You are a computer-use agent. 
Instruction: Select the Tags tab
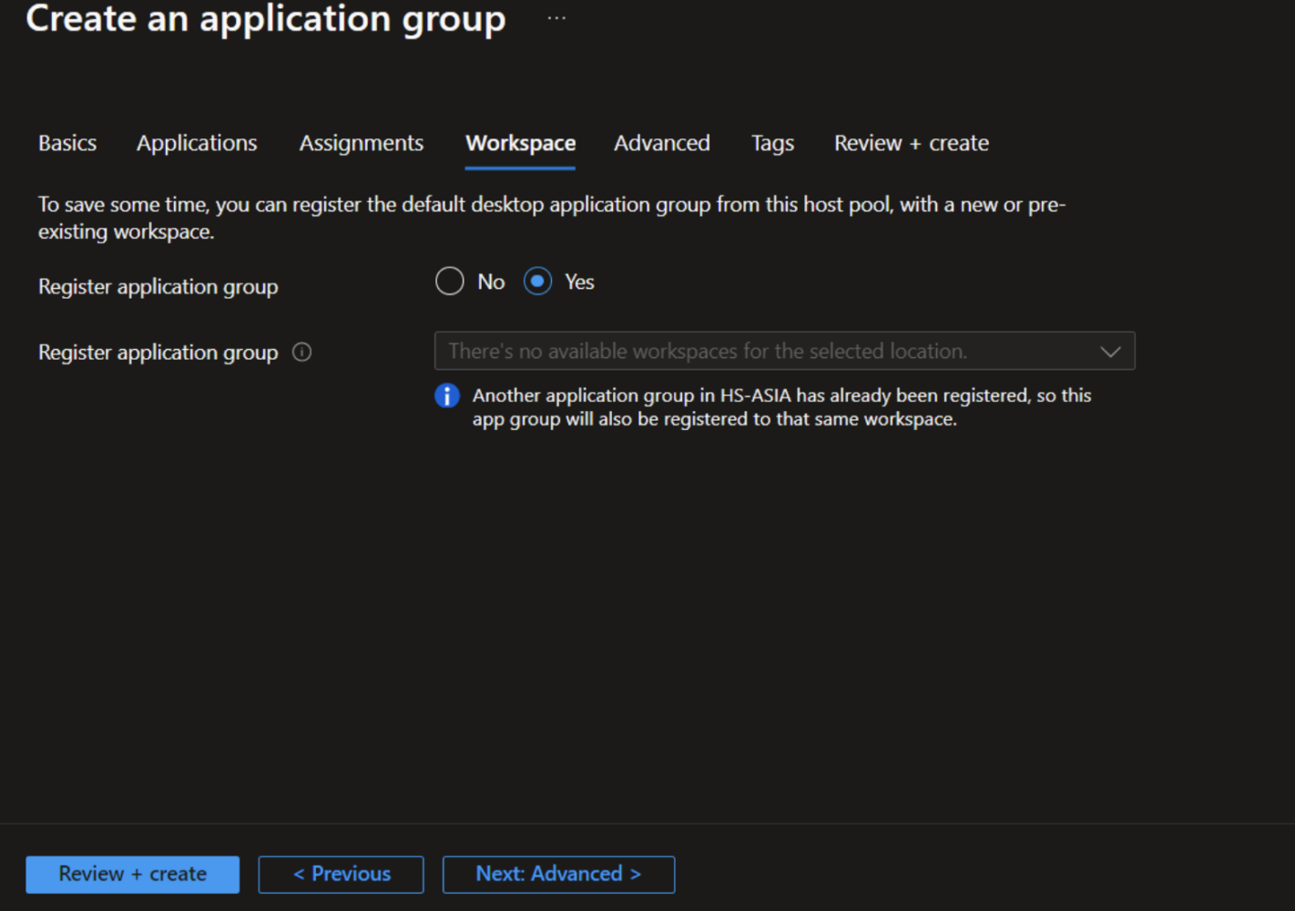[771, 143]
